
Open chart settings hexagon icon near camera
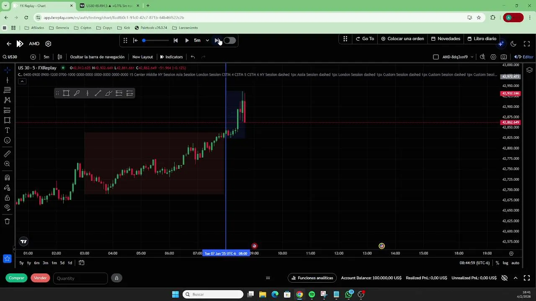click(x=493, y=57)
